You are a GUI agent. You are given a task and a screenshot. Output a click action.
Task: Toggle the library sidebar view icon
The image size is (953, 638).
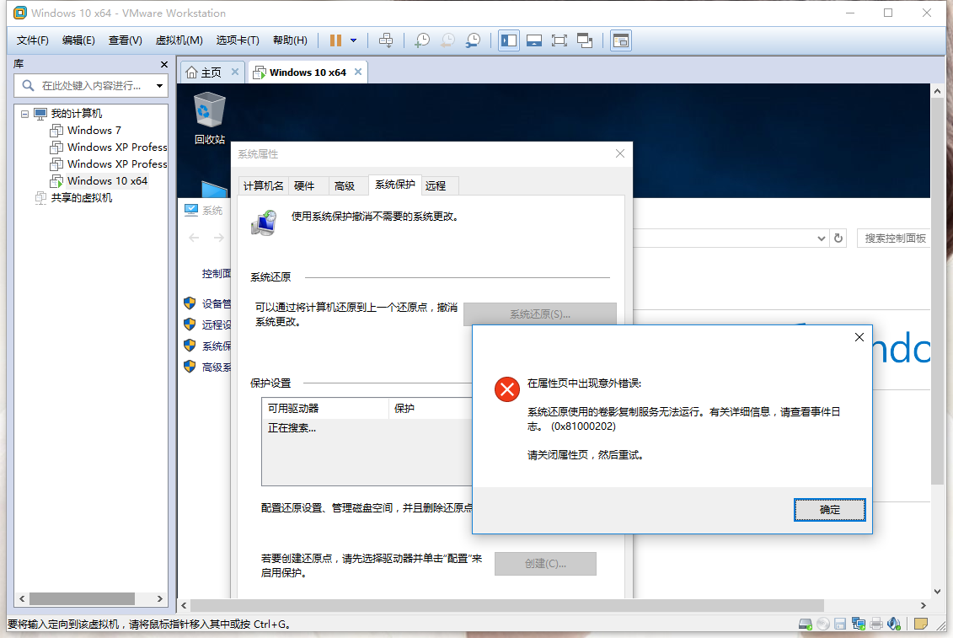509,40
